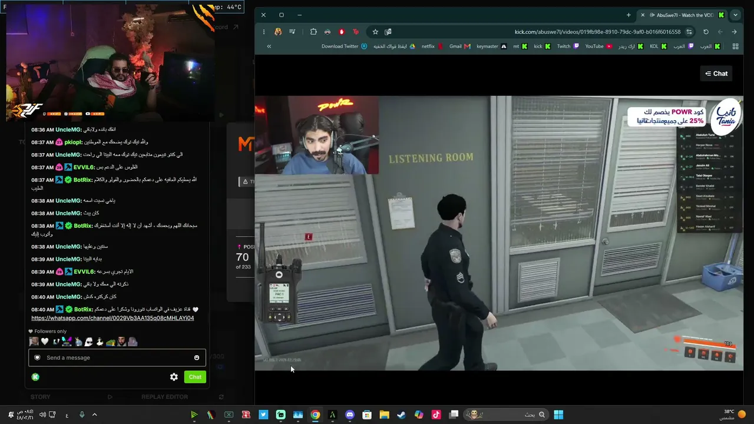Click the chat identity badge icon in the message box

[x=37, y=357]
